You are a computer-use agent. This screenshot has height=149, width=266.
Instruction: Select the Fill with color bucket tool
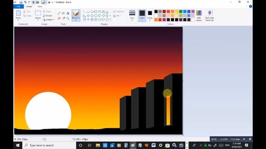pyautogui.click(x=63, y=13)
